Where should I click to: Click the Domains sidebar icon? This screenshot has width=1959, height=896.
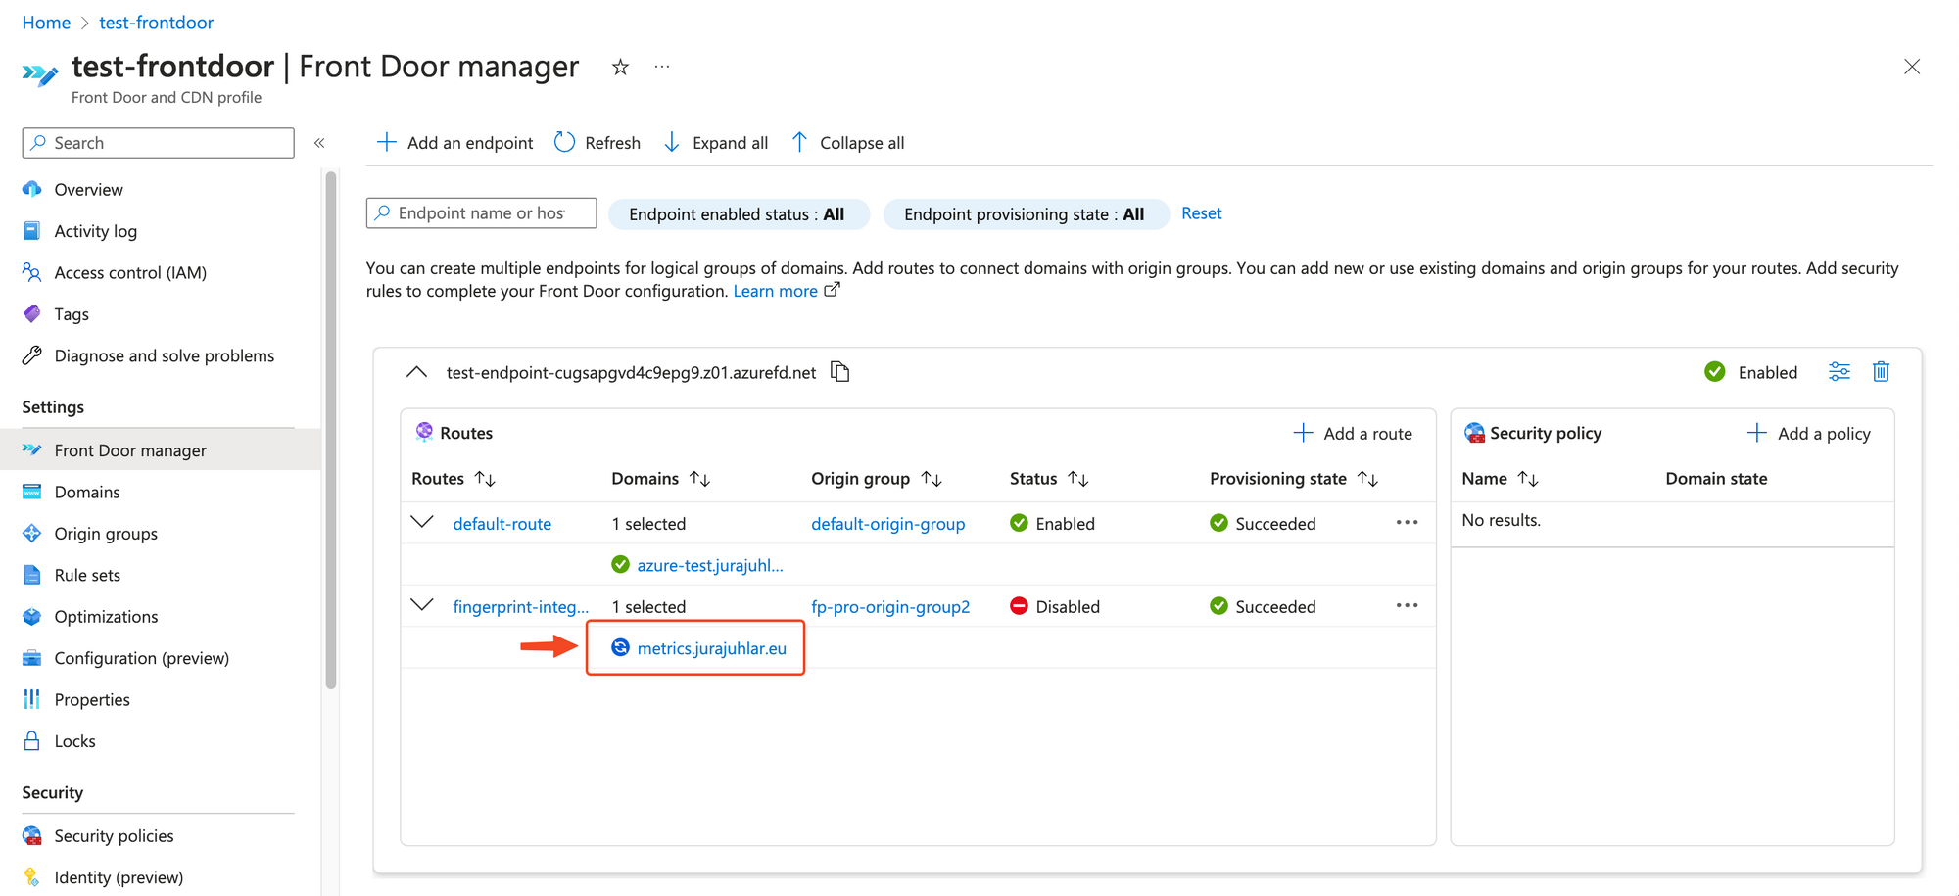(32, 492)
